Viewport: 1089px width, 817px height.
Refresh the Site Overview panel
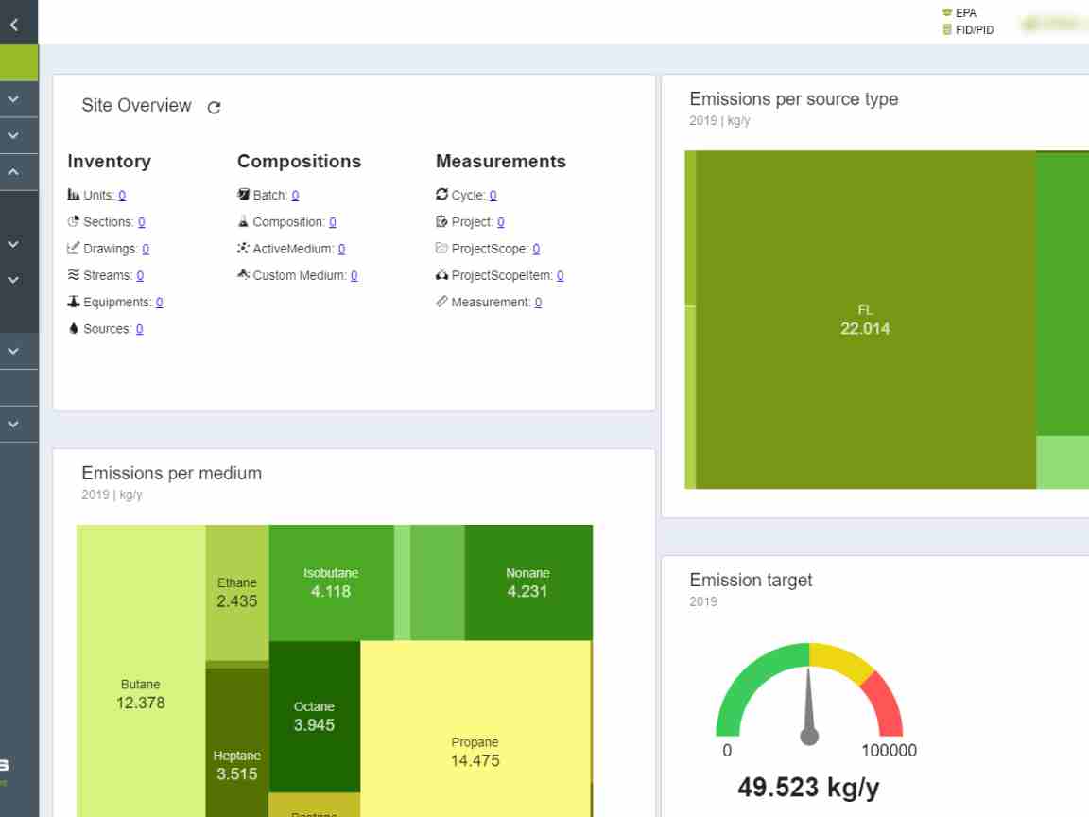[x=214, y=107]
